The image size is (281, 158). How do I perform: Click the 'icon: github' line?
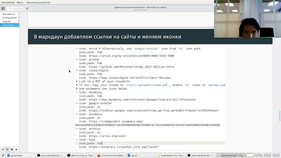tap(87, 60)
